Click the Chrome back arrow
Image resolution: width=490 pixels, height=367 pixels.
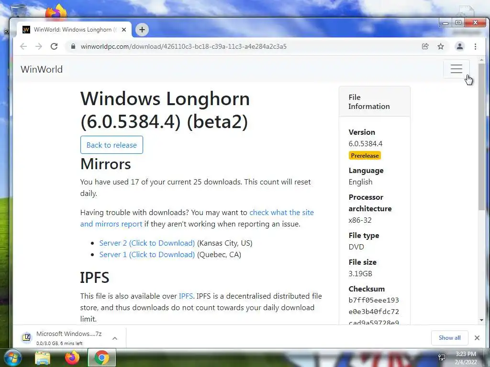(x=23, y=46)
